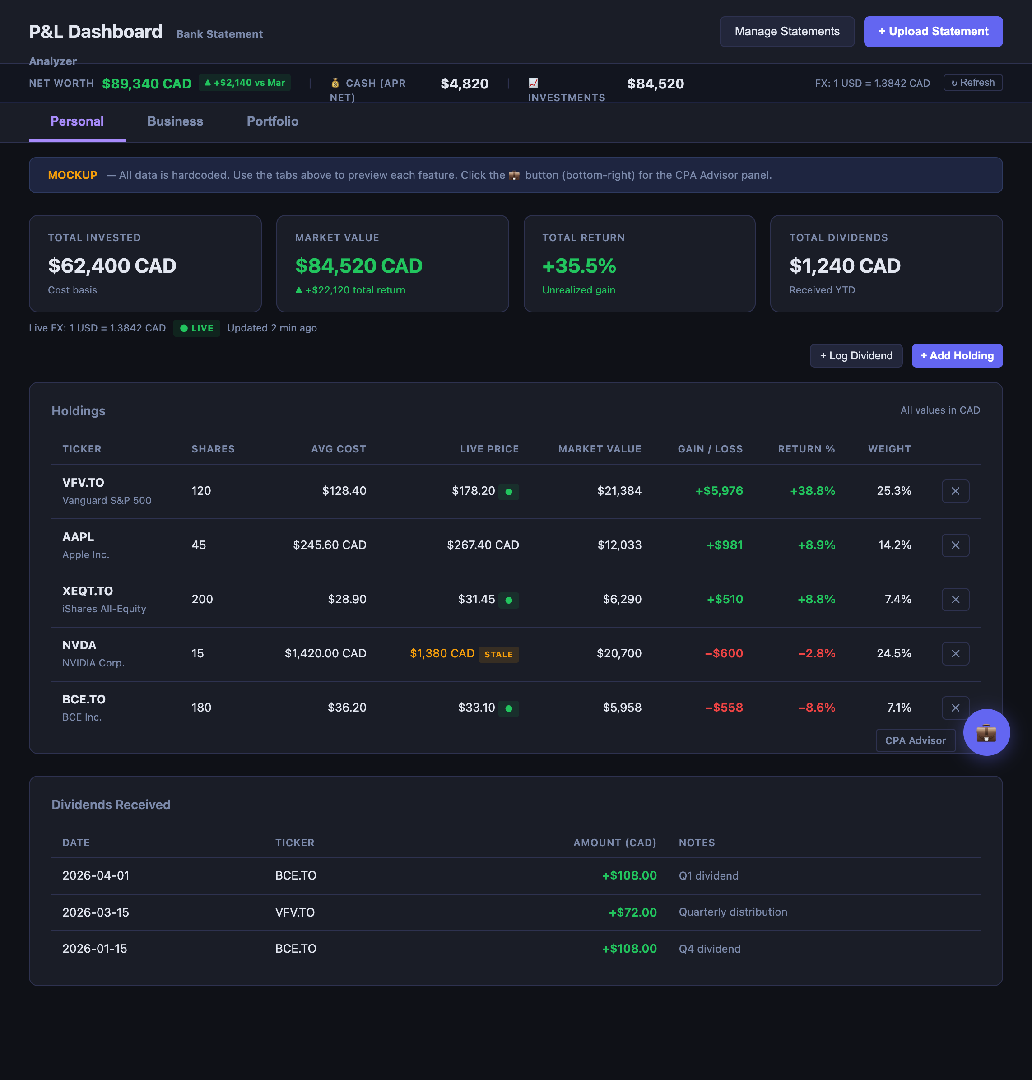Delete the XEQT.TO row using its X button
Viewport: 1032px width, 1080px height.
(x=955, y=599)
